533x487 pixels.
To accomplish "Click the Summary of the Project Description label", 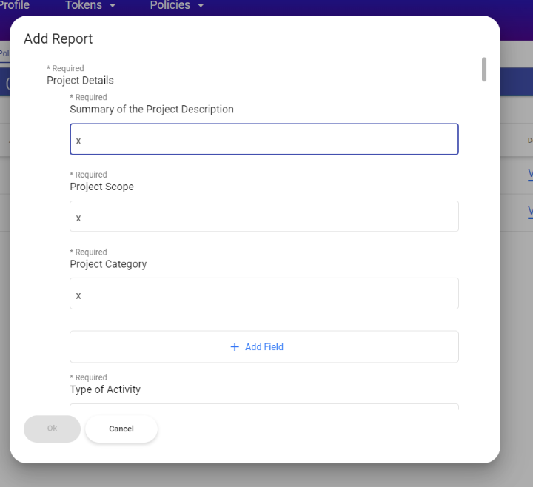I will pos(152,110).
